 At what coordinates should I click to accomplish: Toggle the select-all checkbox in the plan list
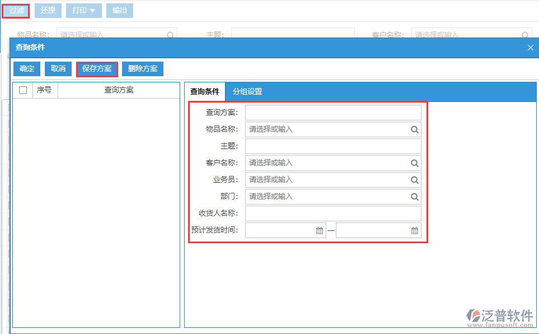click(22, 90)
